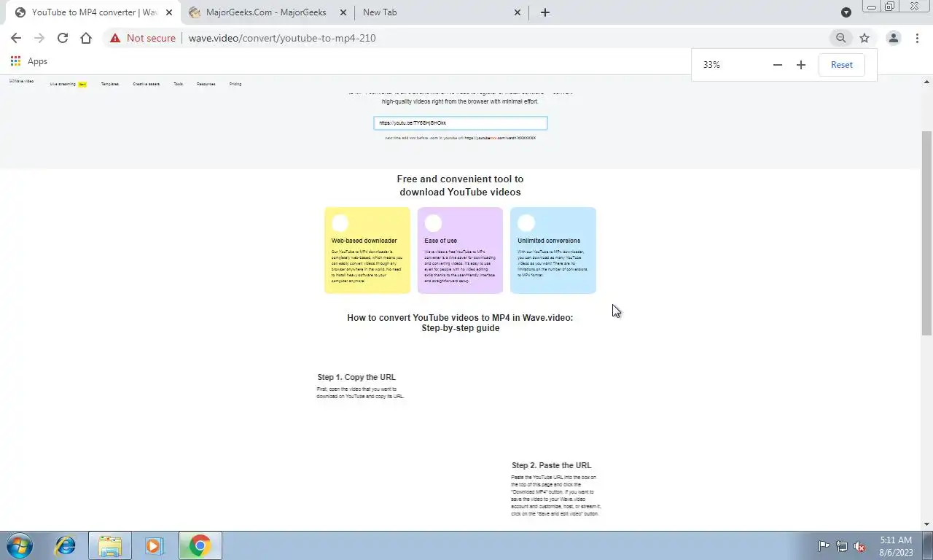The width and height of the screenshot is (933, 560).
Task: Click the YouTube URL input field
Action: [x=460, y=123]
